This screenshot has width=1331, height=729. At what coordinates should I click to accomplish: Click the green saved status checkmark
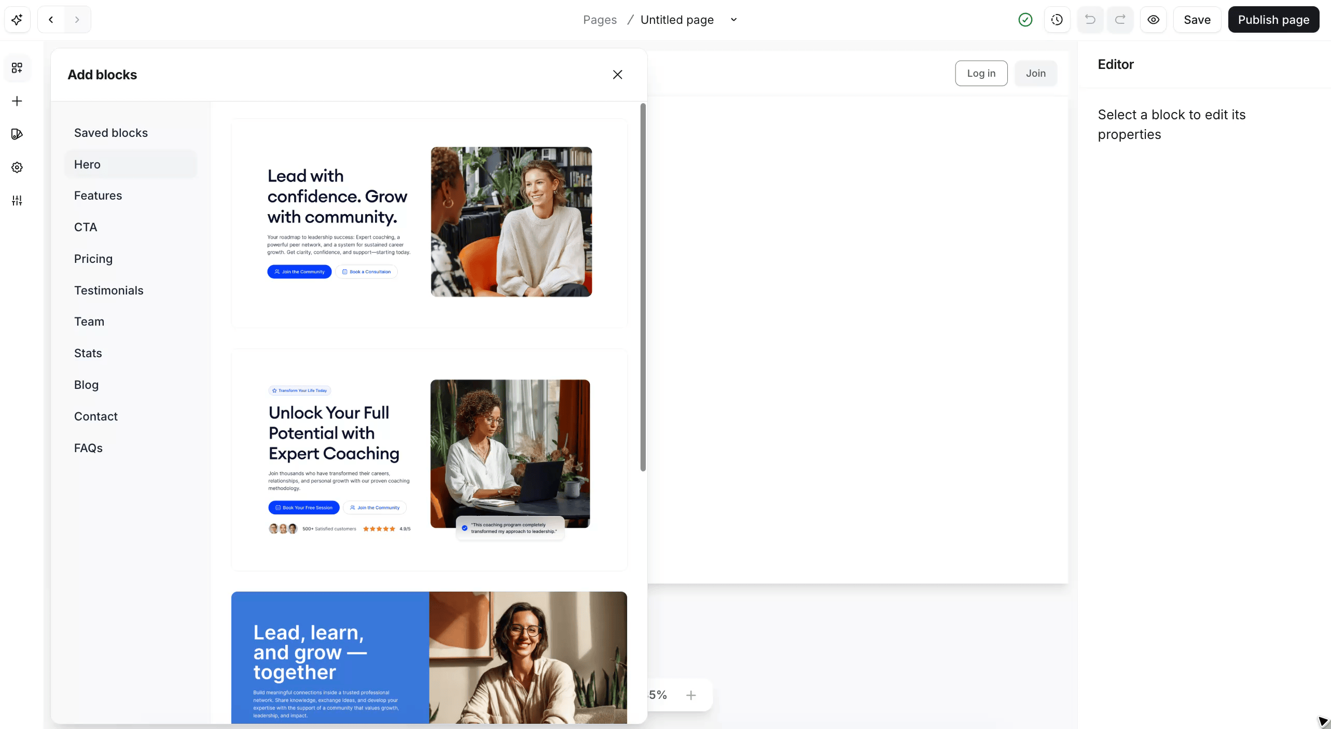click(1025, 20)
